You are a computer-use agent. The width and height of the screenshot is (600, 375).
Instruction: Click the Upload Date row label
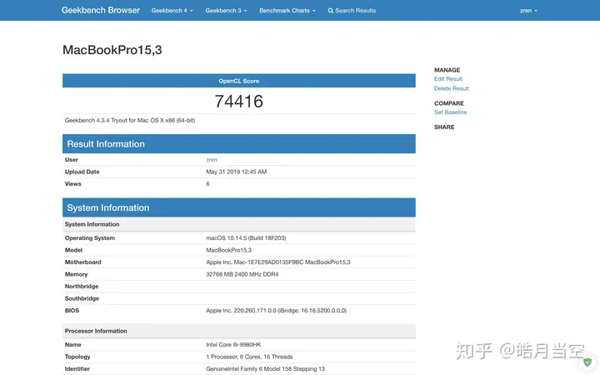tap(82, 172)
